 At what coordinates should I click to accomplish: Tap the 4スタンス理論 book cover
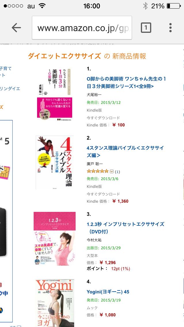tap(54, 162)
